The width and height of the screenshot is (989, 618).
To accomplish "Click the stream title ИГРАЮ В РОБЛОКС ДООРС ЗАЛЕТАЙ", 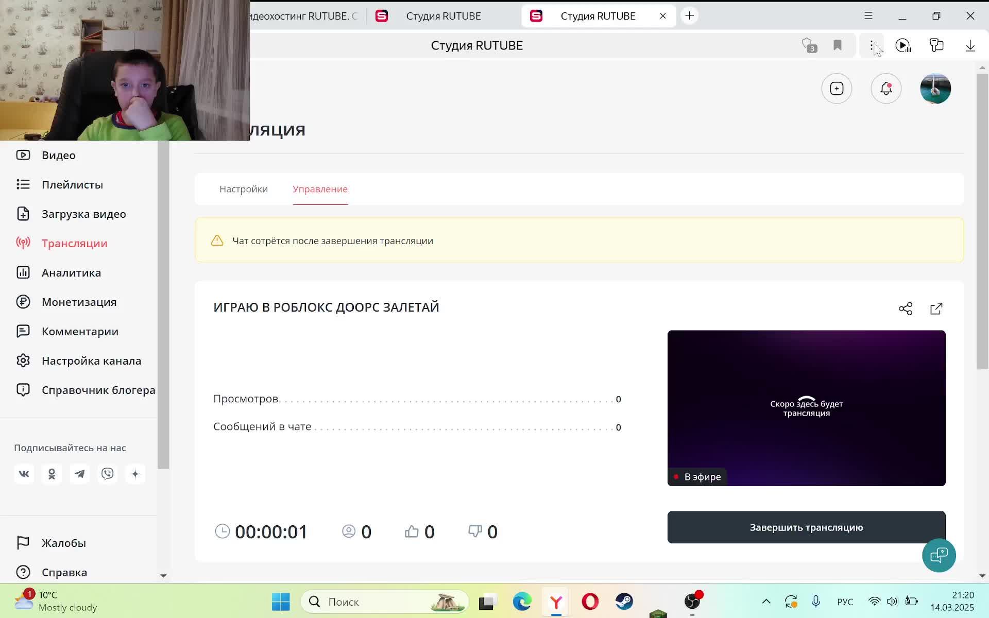I will coord(326,307).
